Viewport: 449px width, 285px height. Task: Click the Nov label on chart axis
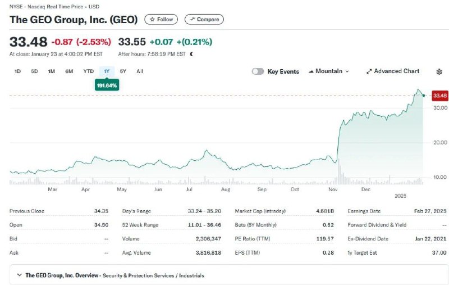[x=333, y=189]
